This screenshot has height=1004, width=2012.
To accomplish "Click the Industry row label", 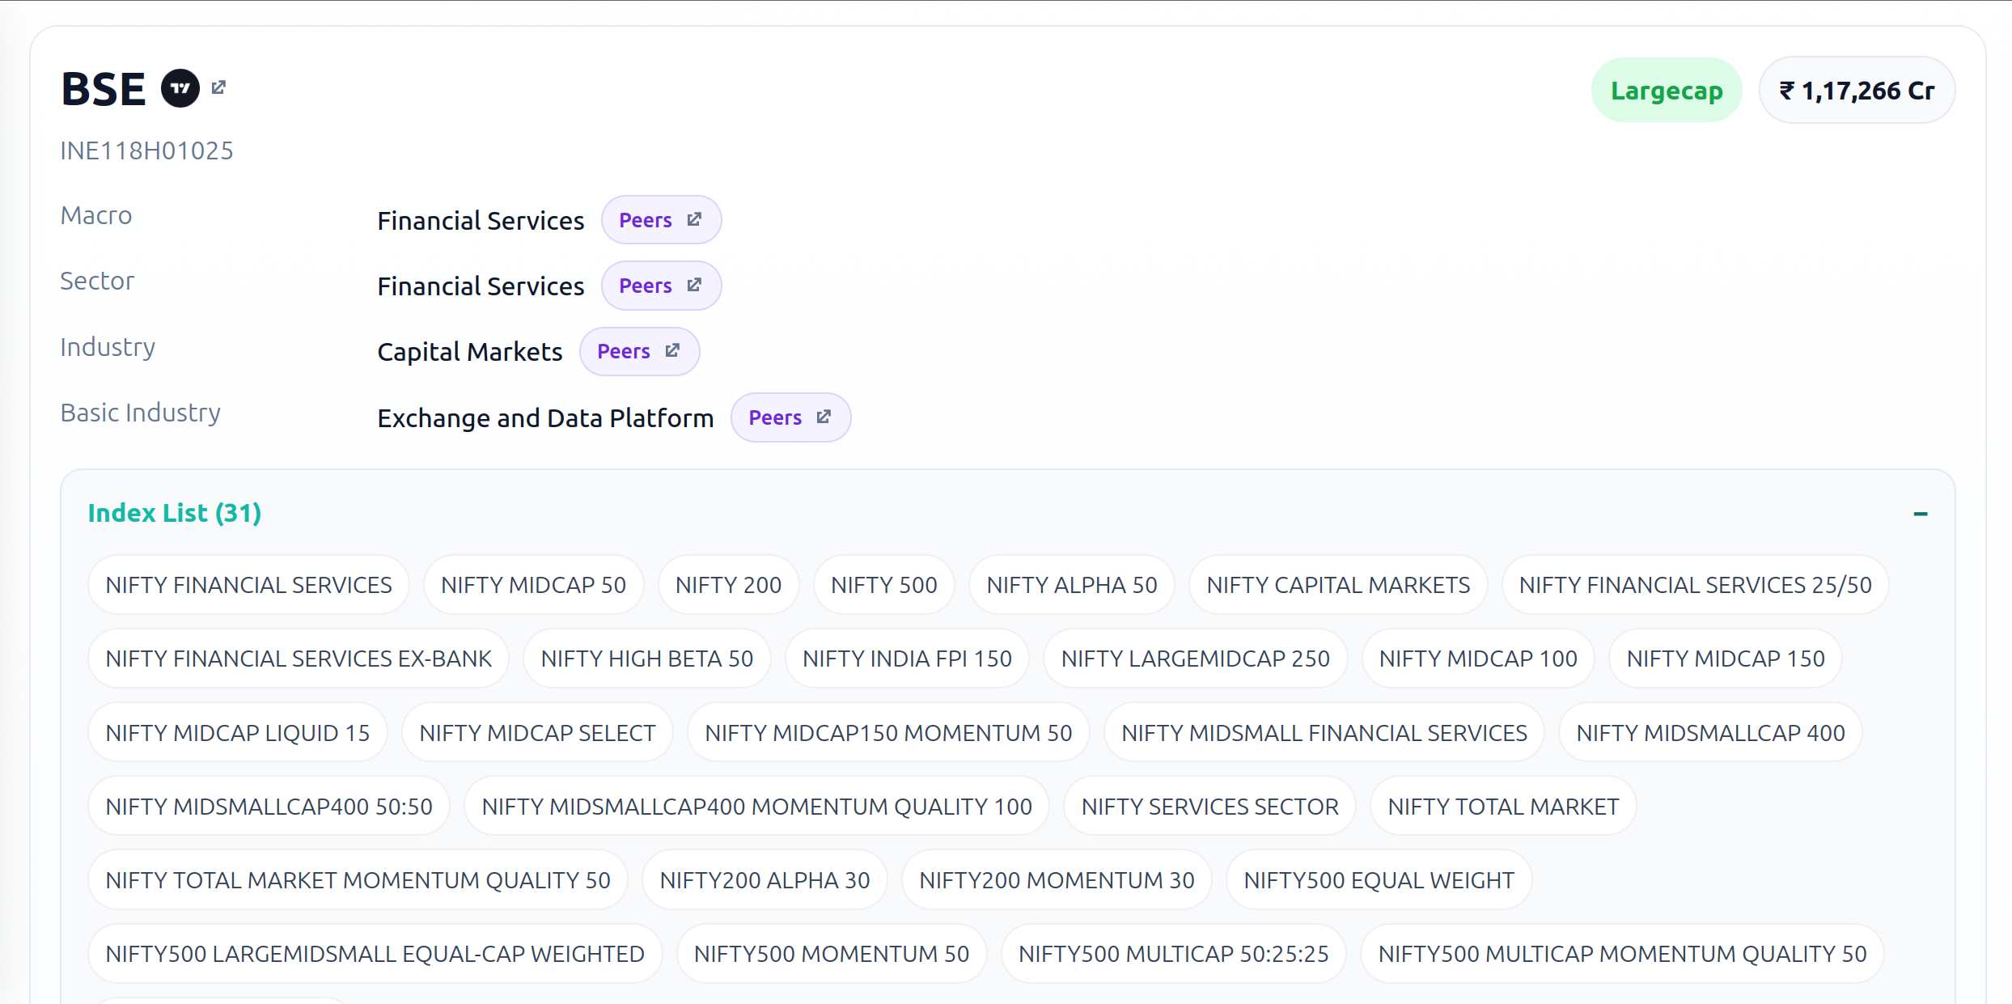I will click(x=108, y=347).
